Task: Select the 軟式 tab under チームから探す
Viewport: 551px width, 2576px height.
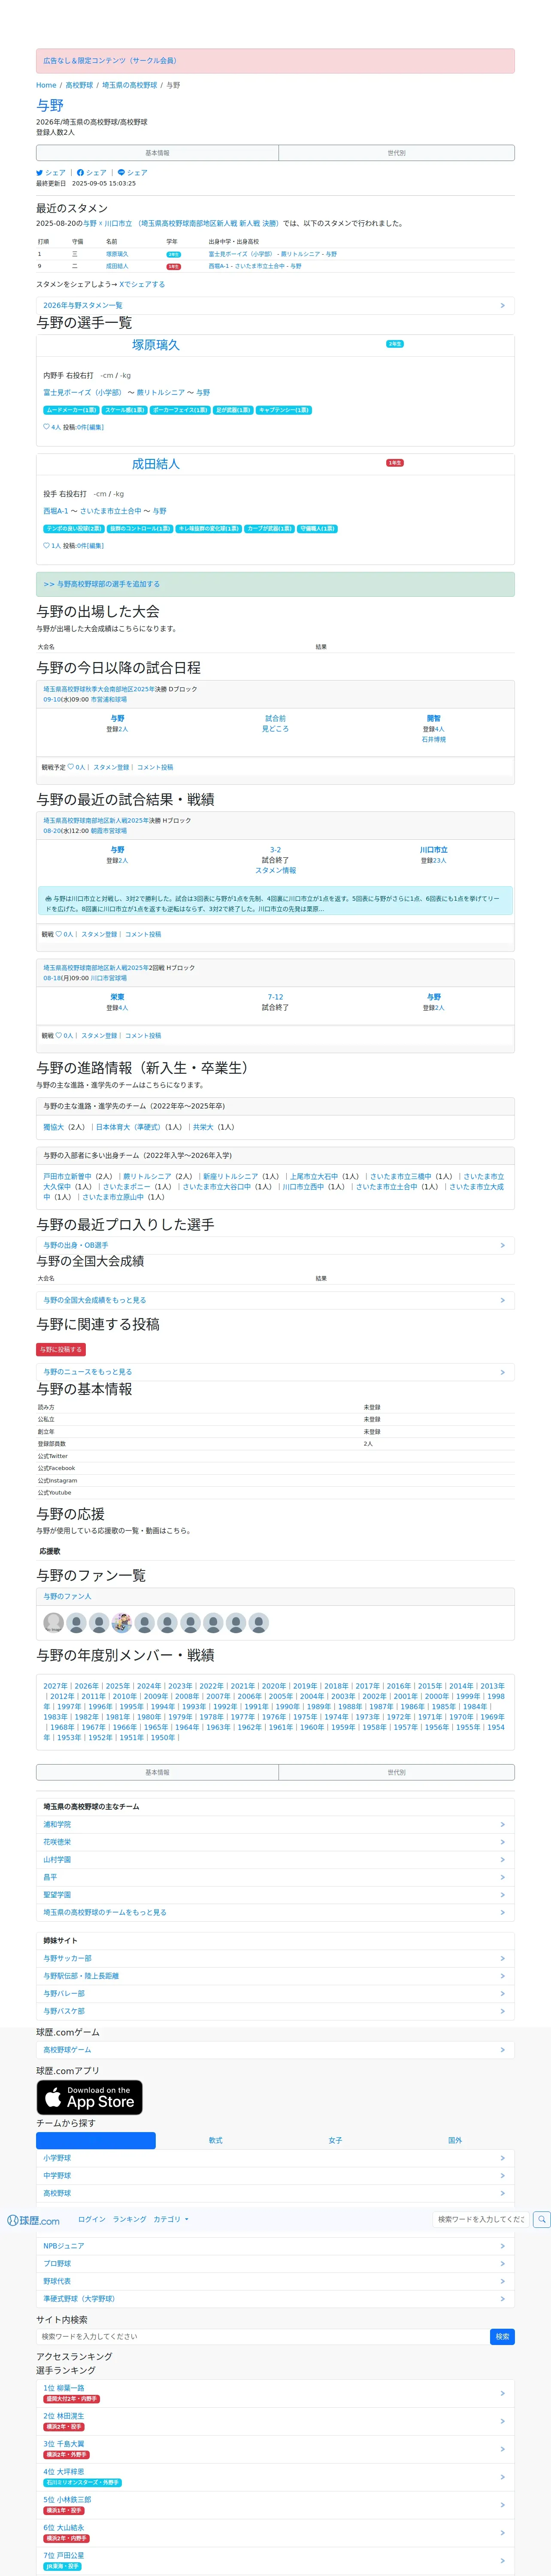Action: tap(216, 2140)
